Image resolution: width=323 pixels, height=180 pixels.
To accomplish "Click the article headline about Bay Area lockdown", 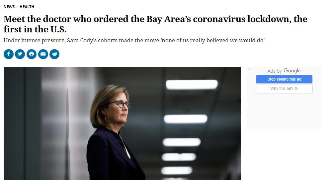I will 156,24.
